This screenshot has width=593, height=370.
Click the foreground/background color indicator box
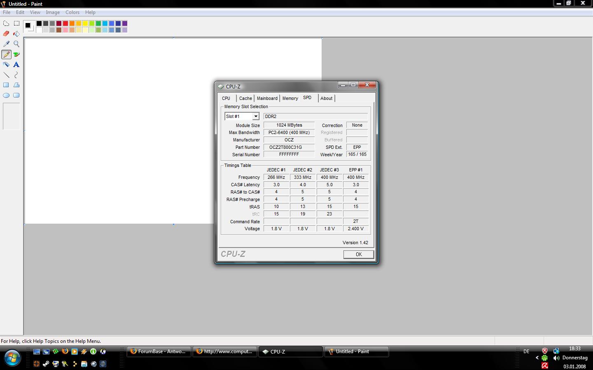click(29, 26)
